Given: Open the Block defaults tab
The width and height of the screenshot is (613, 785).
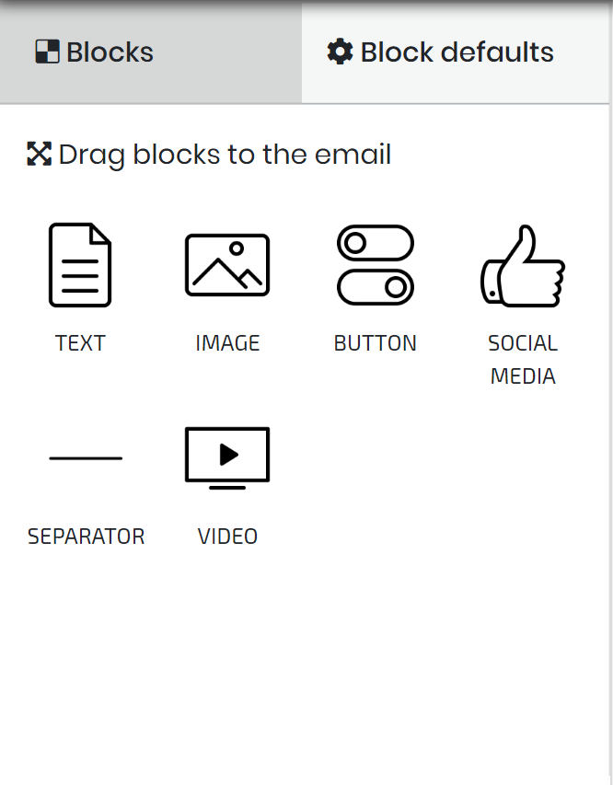Looking at the screenshot, I should (456, 52).
